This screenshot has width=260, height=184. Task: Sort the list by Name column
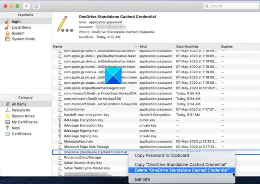pyautogui.click(x=95, y=47)
